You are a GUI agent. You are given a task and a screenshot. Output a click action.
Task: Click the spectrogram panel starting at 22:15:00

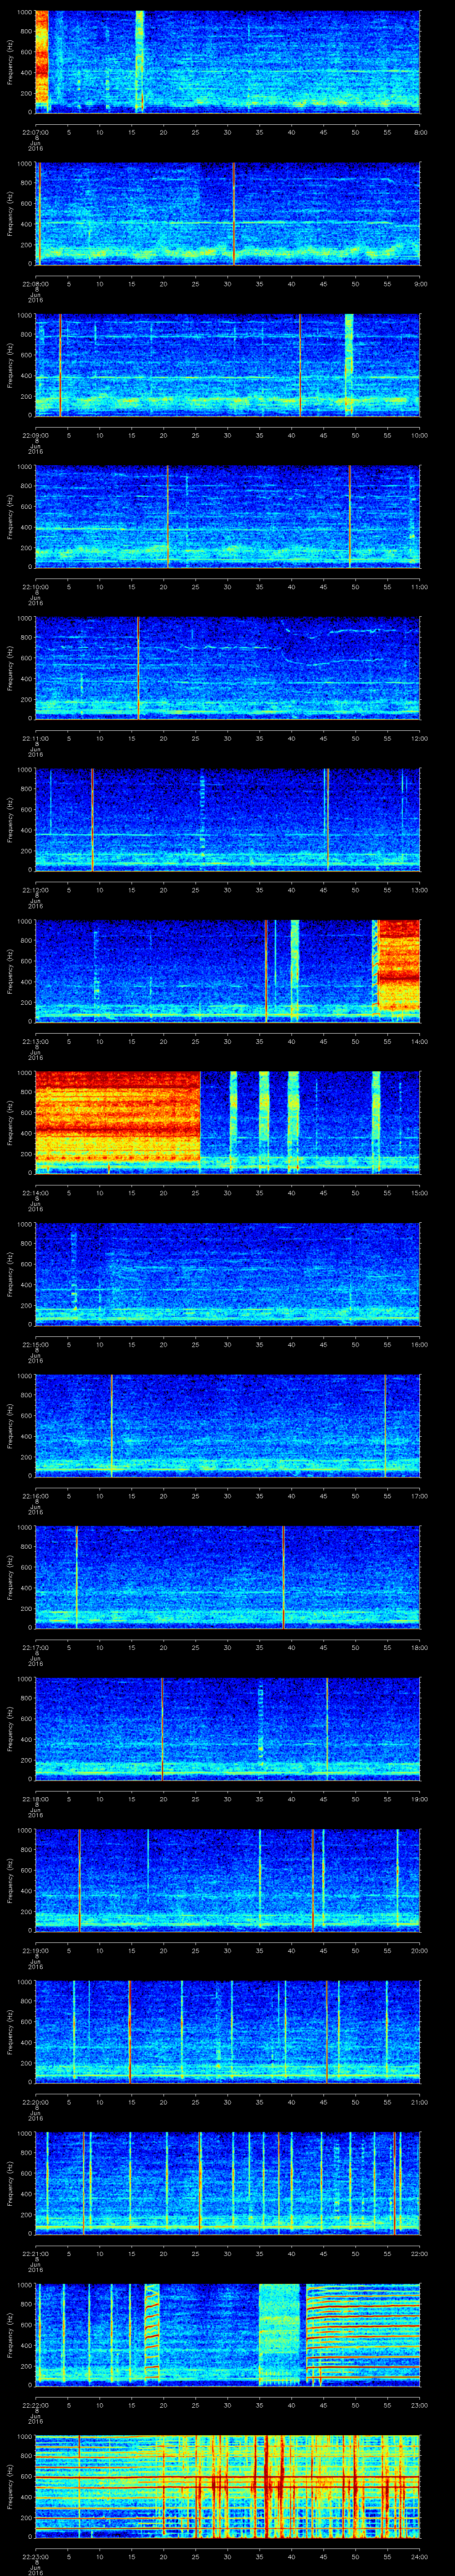(228, 1274)
